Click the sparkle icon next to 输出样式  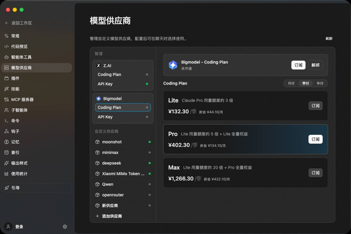pyautogui.click(x=6, y=163)
